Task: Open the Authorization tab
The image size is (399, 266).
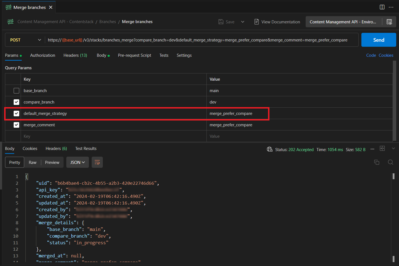Action: pos(43,55)
